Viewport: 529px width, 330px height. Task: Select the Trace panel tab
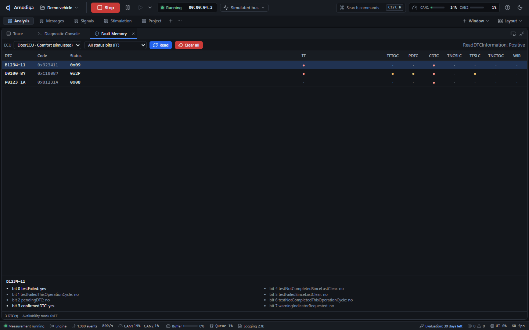pyautogui.click(x=15, y=34)
